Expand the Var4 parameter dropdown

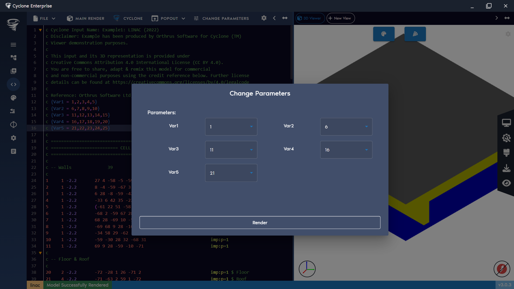(x=346, y=150)
